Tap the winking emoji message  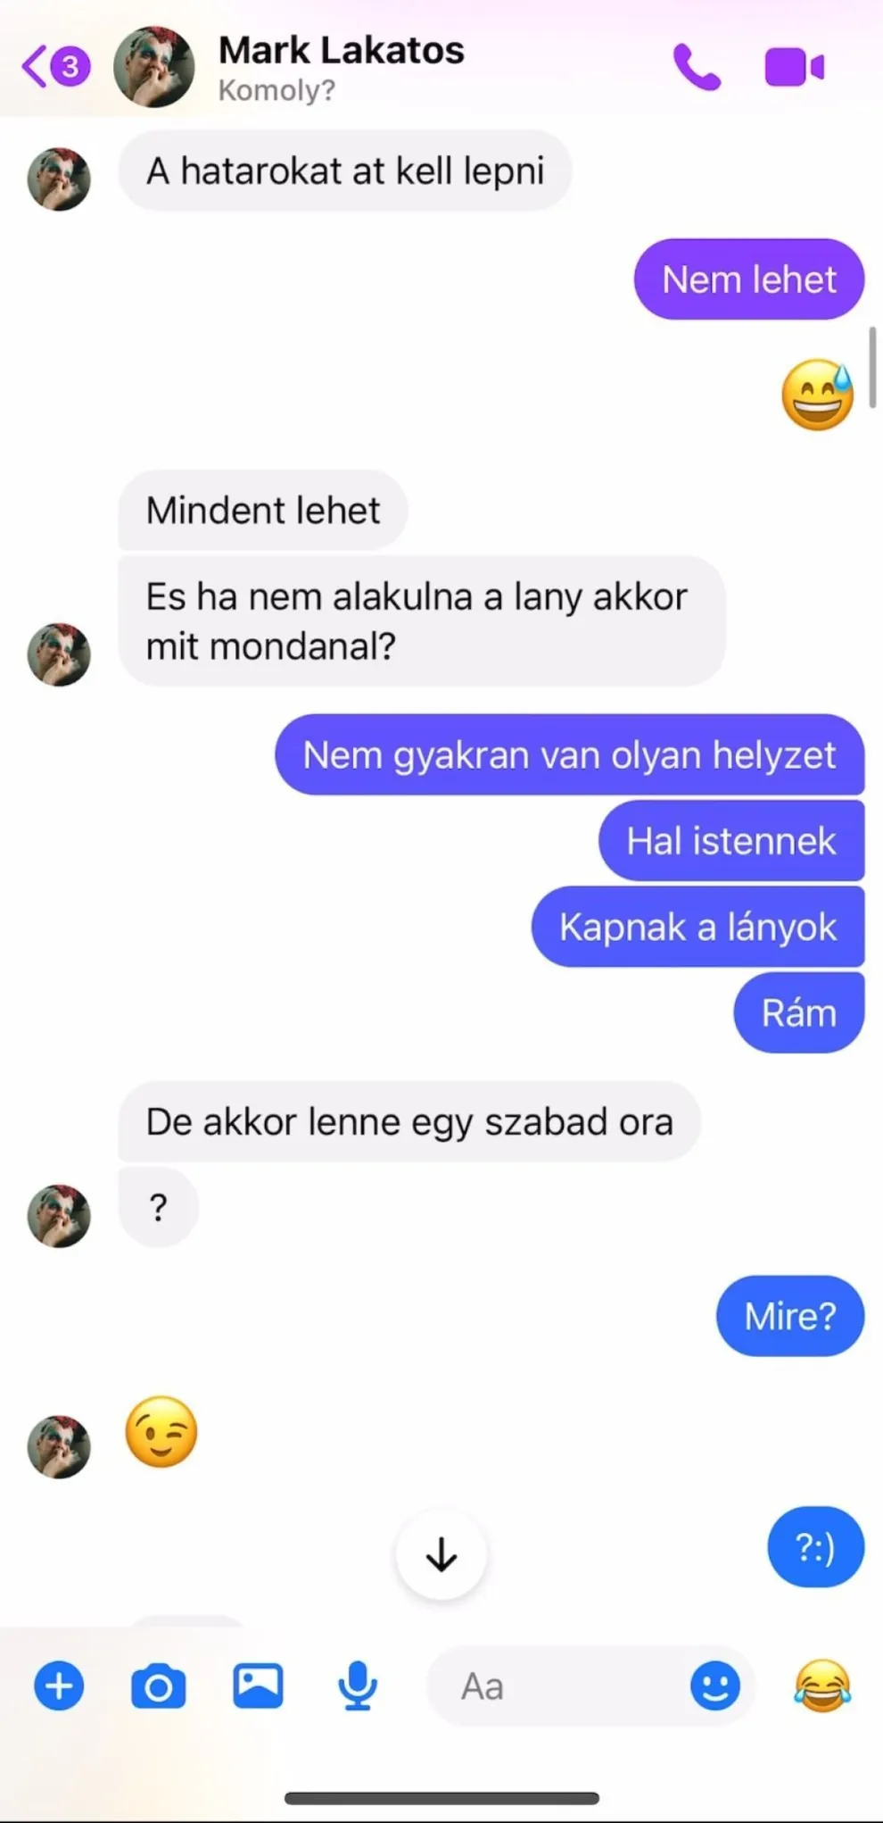tap(161, 1432)
